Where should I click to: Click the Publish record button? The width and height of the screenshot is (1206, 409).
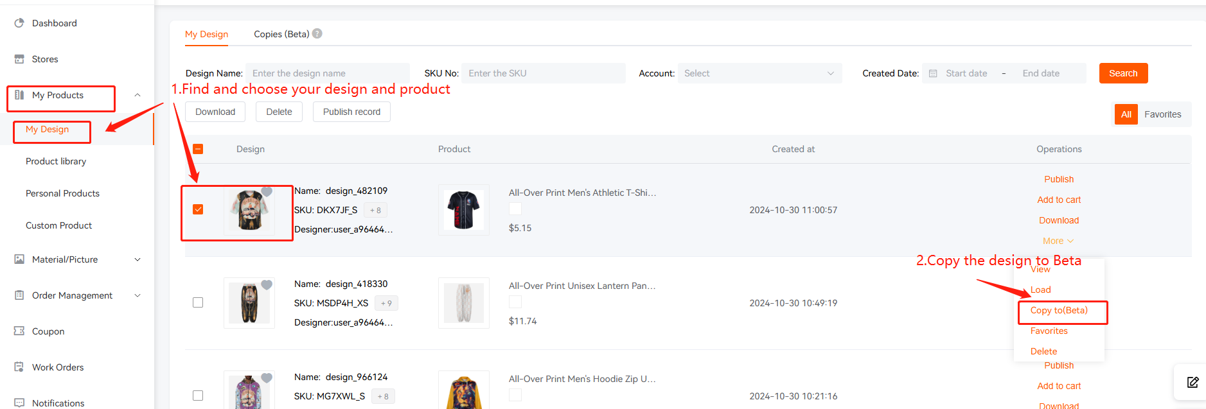click(x=351, y=112)
